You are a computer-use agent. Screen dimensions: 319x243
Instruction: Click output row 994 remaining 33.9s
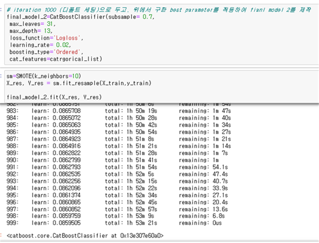[x=203, y=188]
